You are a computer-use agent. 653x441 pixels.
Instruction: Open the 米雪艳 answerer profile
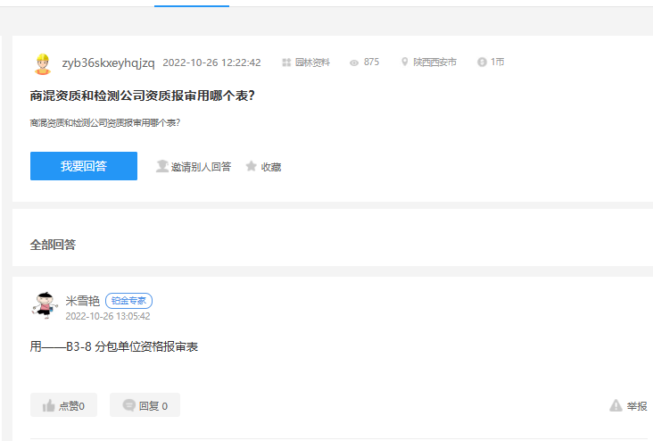tap(82, 301)
